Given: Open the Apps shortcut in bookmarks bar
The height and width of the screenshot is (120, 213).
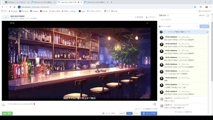Looking at the screenshot, I should [4, 11].
